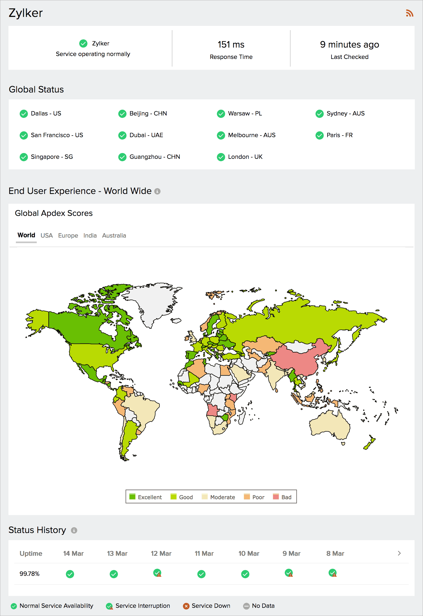
Task: Switch to the Europe map tab
Action: (68, 236)
